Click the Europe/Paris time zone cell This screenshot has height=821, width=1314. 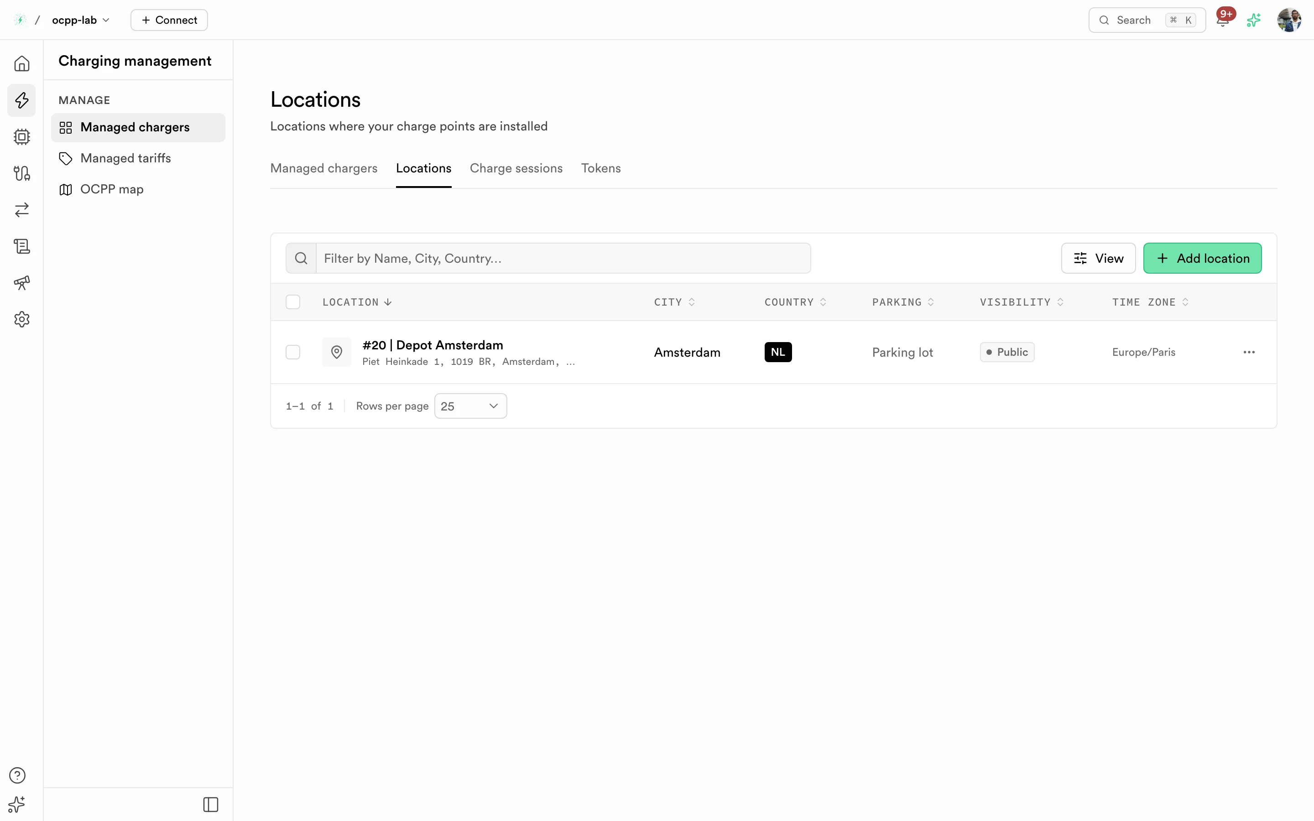(x=1143, y=353)
